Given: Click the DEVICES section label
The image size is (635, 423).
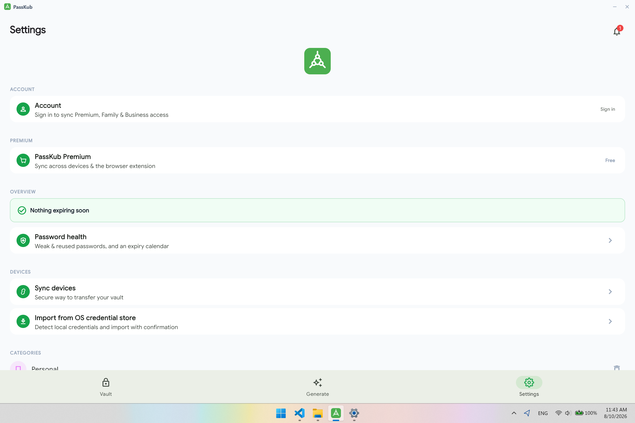Looking at the screenshot, I should pyautogui.click(x=20, y=272).
